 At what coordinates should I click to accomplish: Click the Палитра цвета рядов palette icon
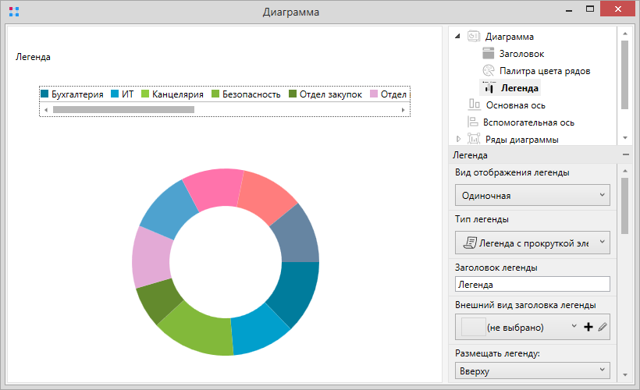[x=489, y=71]
